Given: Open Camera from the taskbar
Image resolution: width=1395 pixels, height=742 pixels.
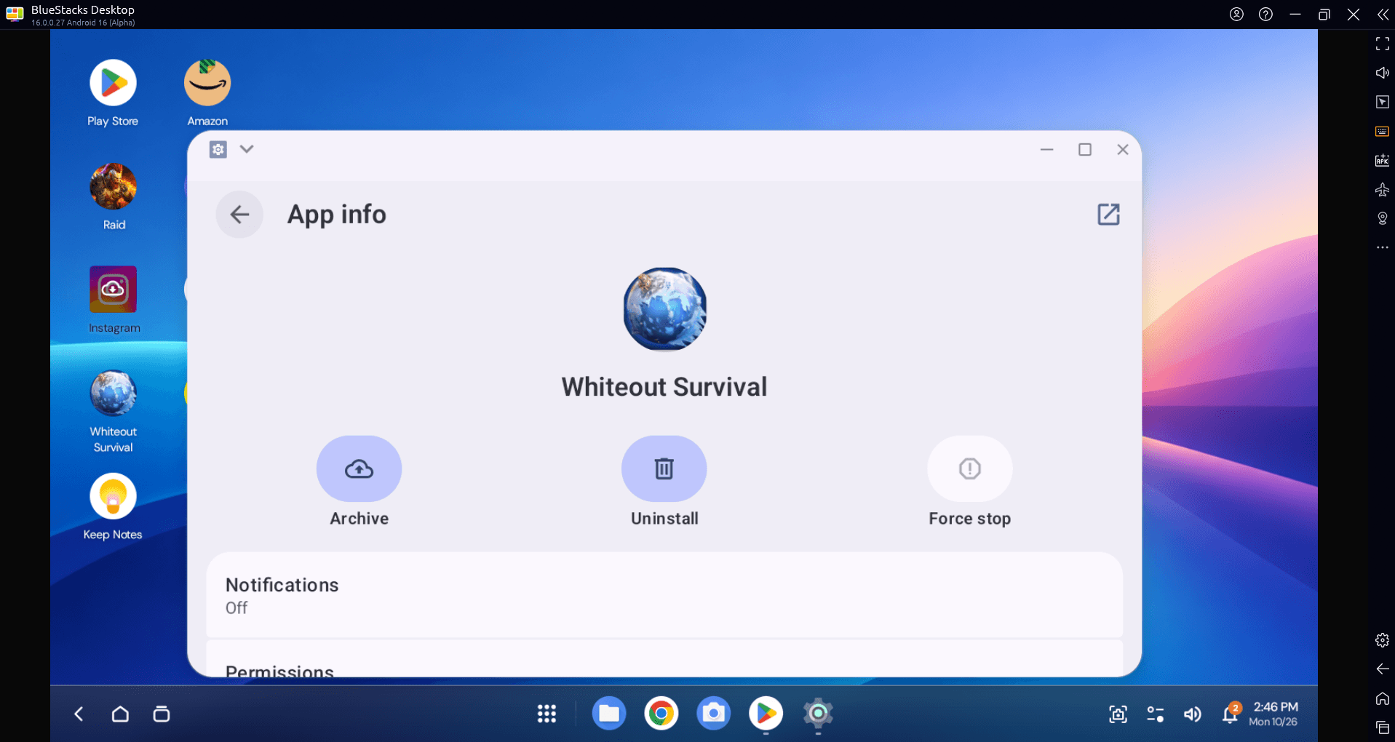Looking at the screenshot, I should 714,714.
